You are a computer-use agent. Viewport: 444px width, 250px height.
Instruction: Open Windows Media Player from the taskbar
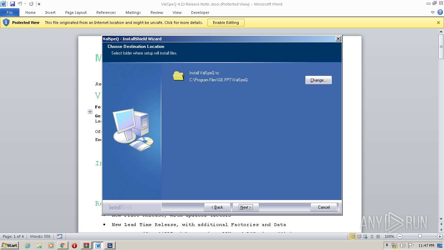pos(51,245)
